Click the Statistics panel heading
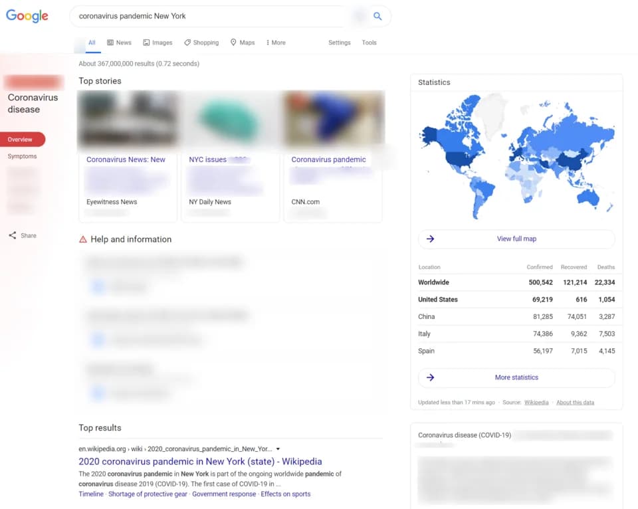638x509 pixels. pyautogui.click(x=434, y=82)
